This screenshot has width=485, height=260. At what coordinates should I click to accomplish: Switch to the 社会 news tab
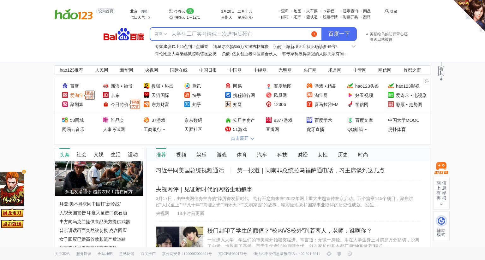(x=81, y=154)
